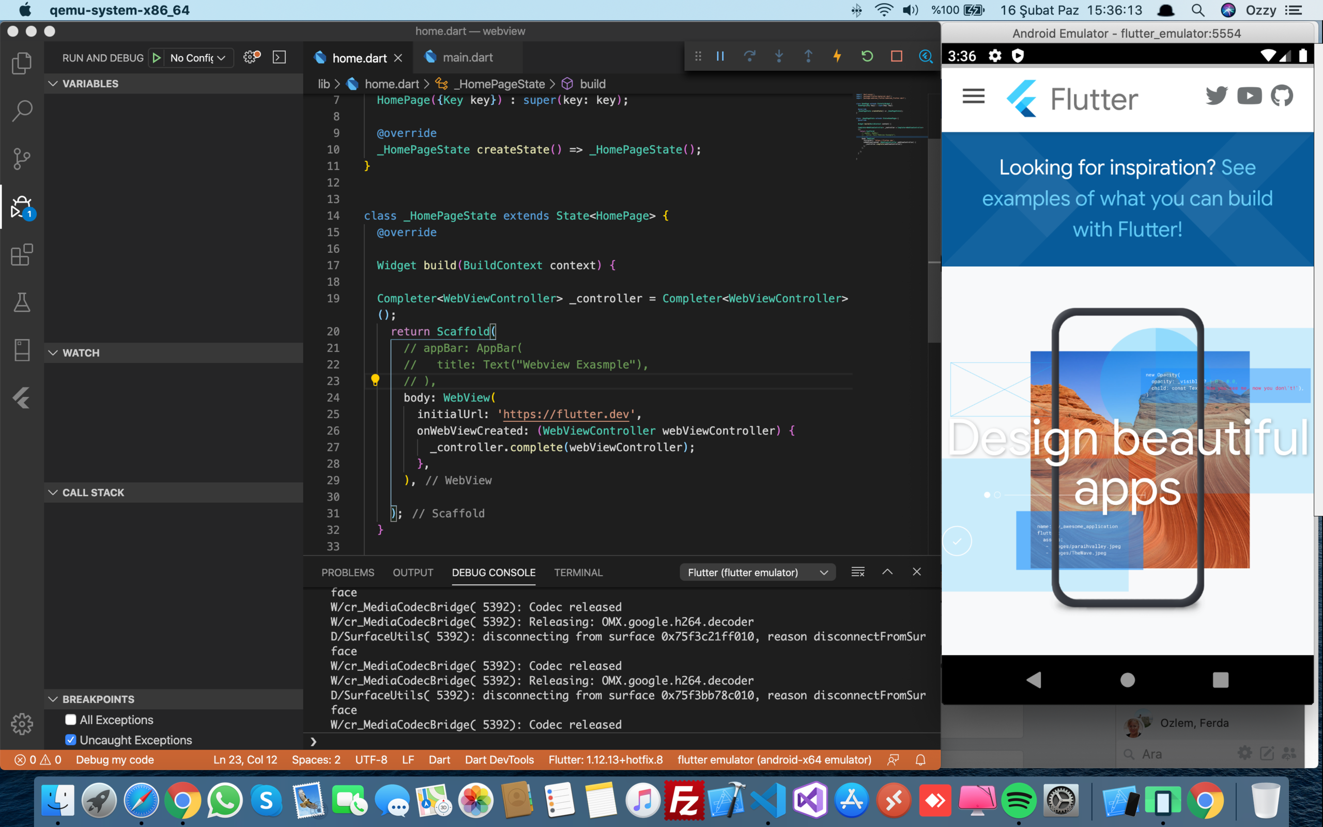This screenshot has height=827, width=1323.
Task: Collapse the VARIABLES section
Action: [x=174, y=84]
